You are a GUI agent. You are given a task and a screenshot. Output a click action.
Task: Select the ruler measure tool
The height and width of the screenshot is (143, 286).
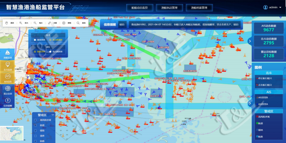tap(50, 23)
